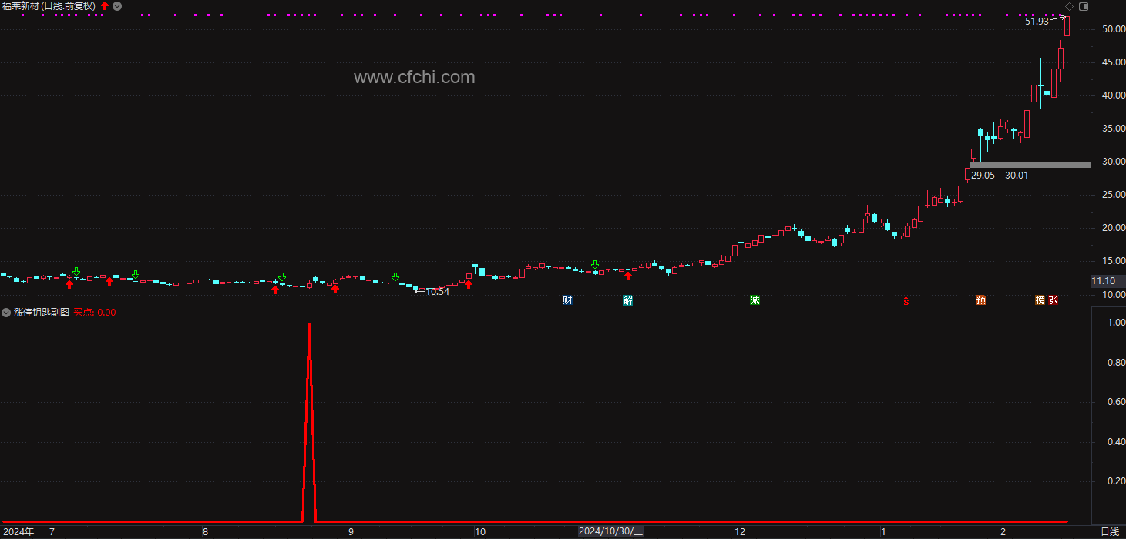
Task: Click the 10.54 low price label
Action: coord(437,292)
